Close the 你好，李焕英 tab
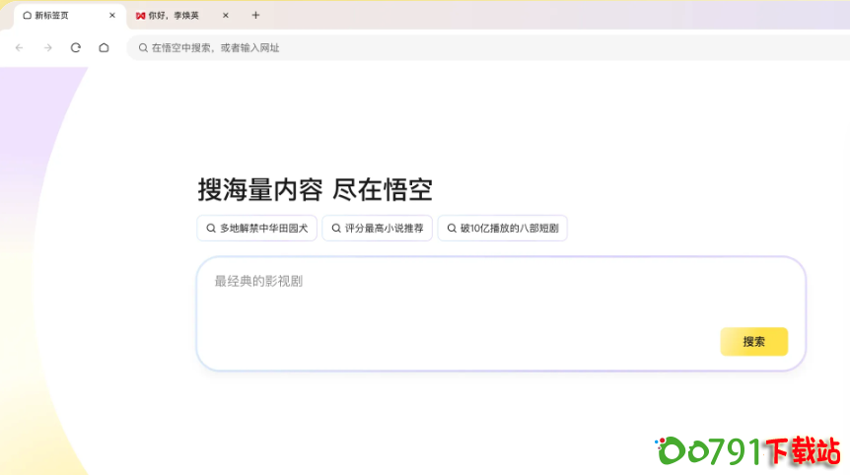Screen dimensions: 850x475 [225, 16]
